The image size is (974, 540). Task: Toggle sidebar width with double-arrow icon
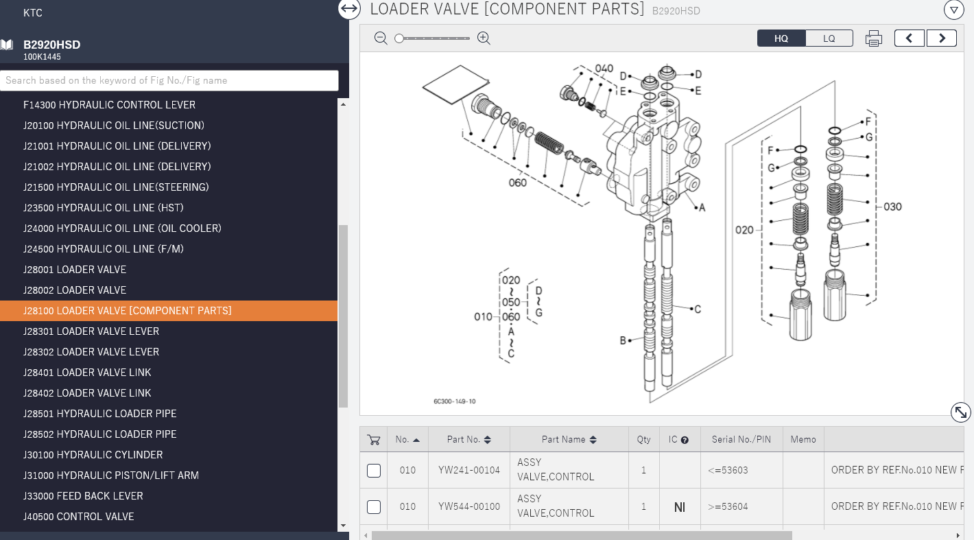click(x=349, y=9)
